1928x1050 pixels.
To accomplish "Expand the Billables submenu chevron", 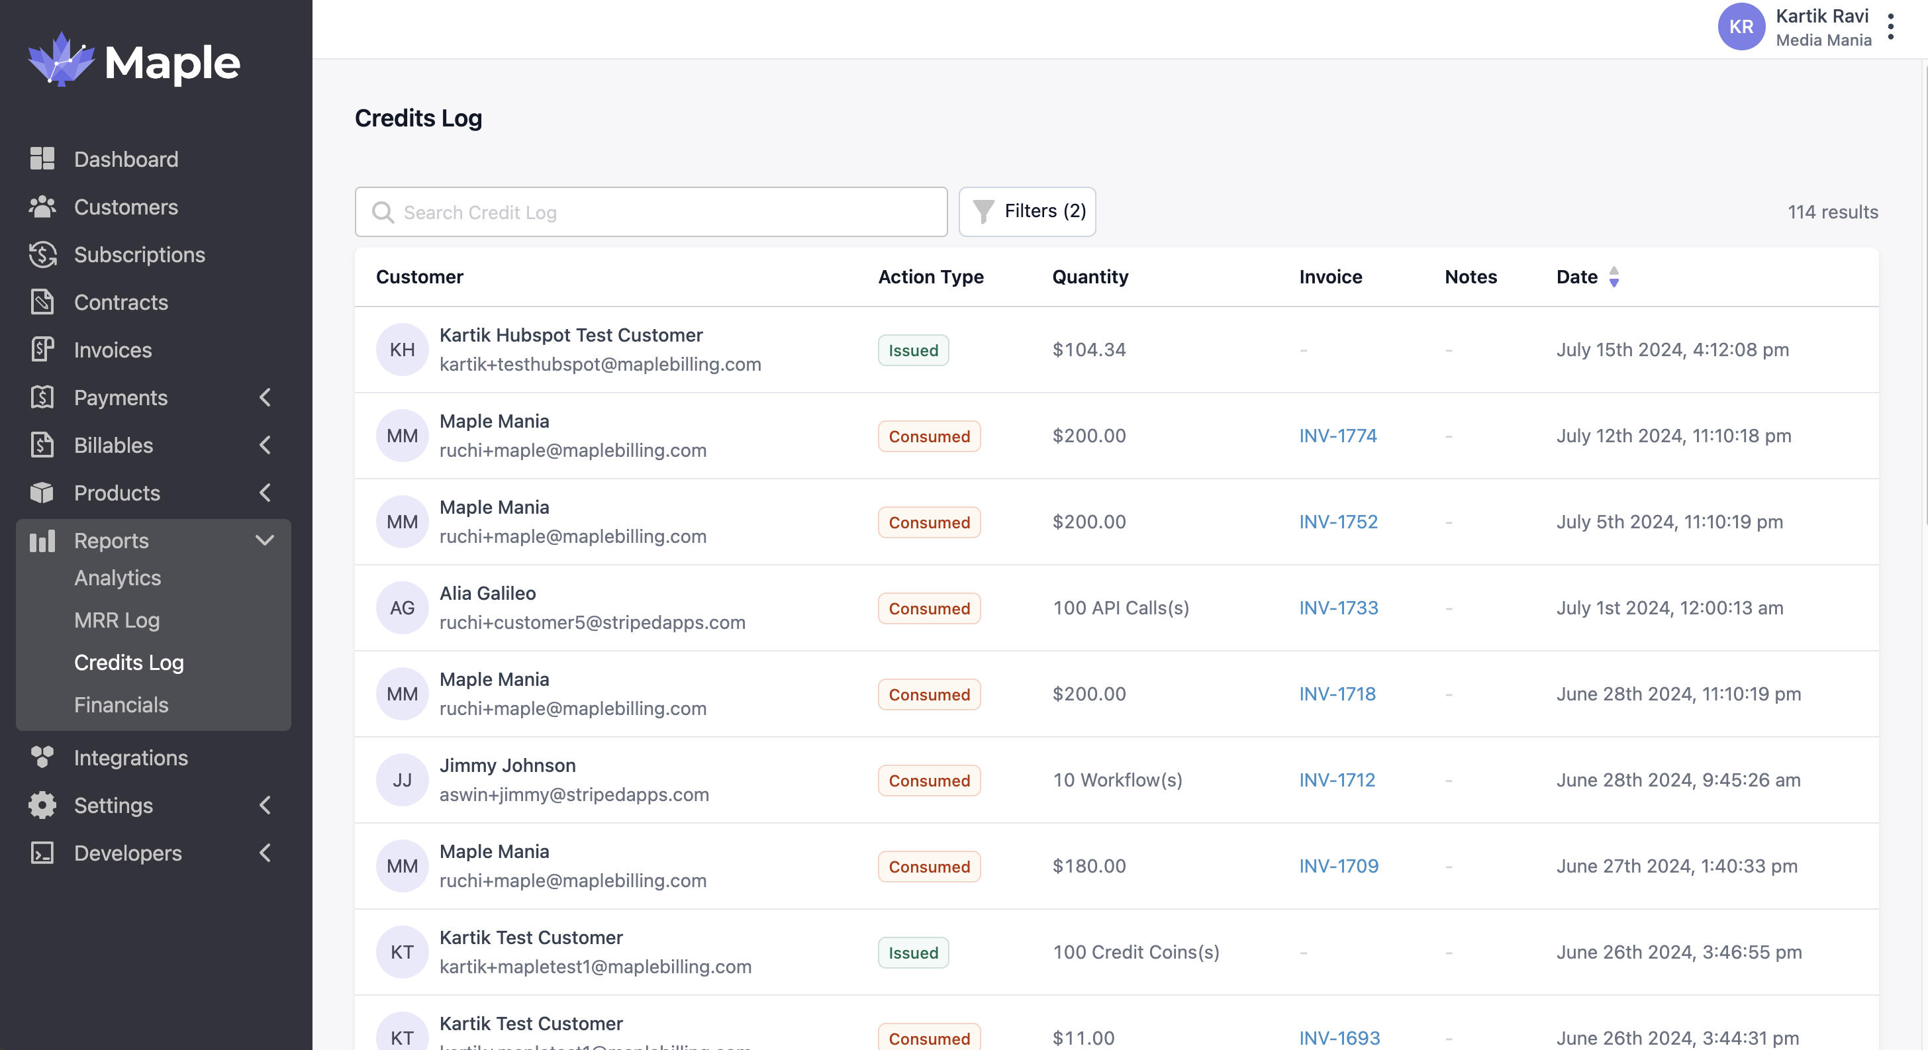I will pos(265,446).
